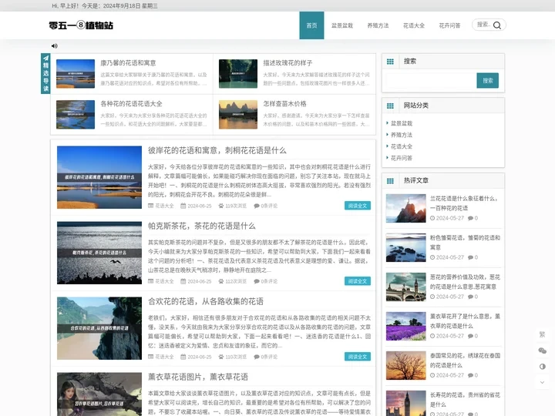The width and height of the screenshot is (555, 416).
Task: Click the 零五一8植物站 site logo
Action: [x=81, y=25]
